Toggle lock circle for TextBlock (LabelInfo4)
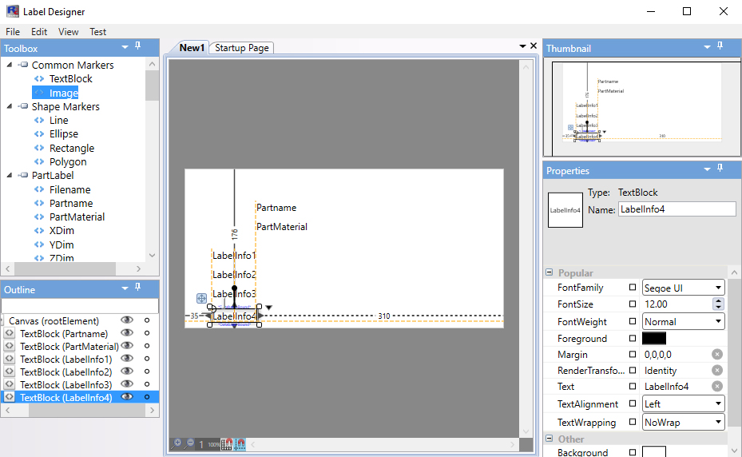The height and width of the screenshot is (457, 742). [x=147, y=397]
